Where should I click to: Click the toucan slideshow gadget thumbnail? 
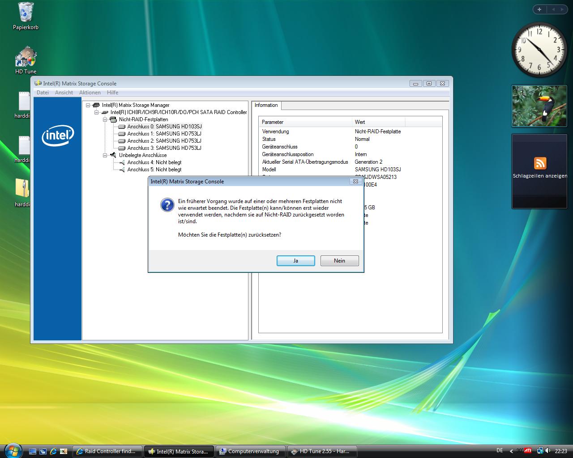[539, 106]
